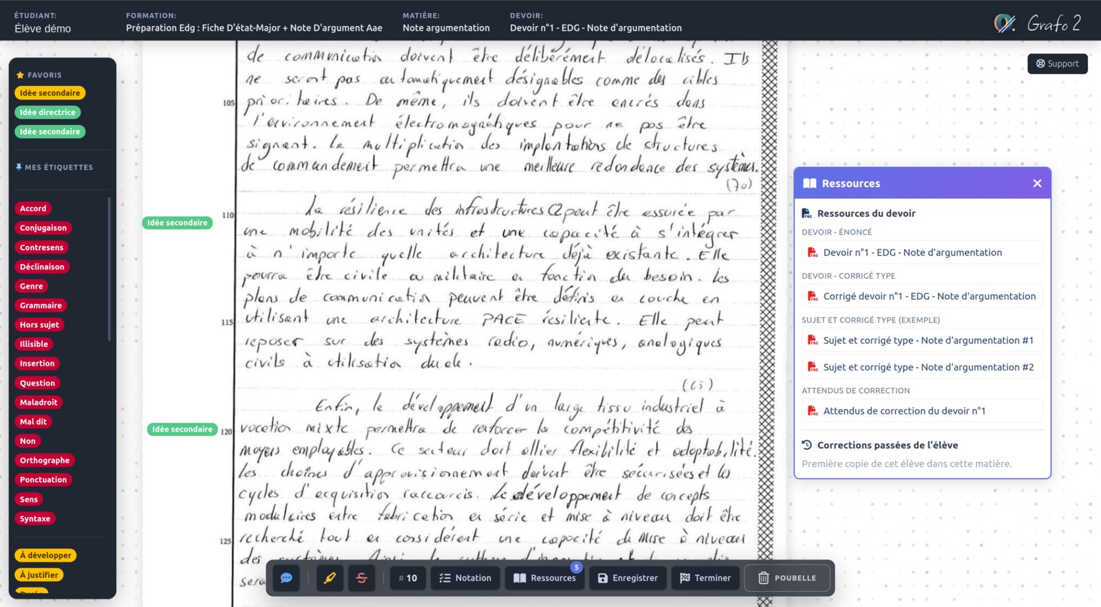
Task: Select the Idée directrice favorite tag
Action: click(47, 112)
